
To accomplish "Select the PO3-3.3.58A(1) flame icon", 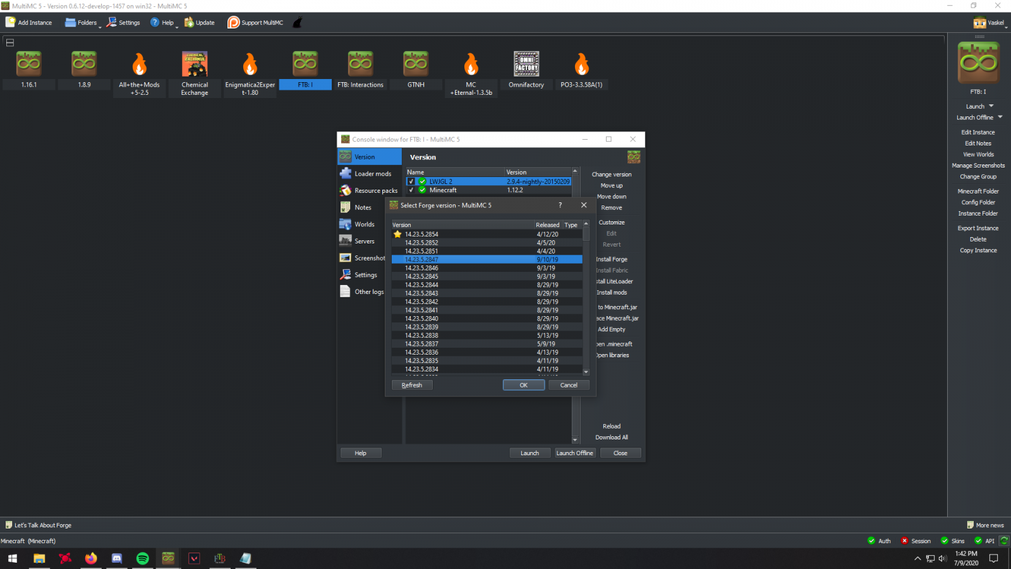I will 582,64.
